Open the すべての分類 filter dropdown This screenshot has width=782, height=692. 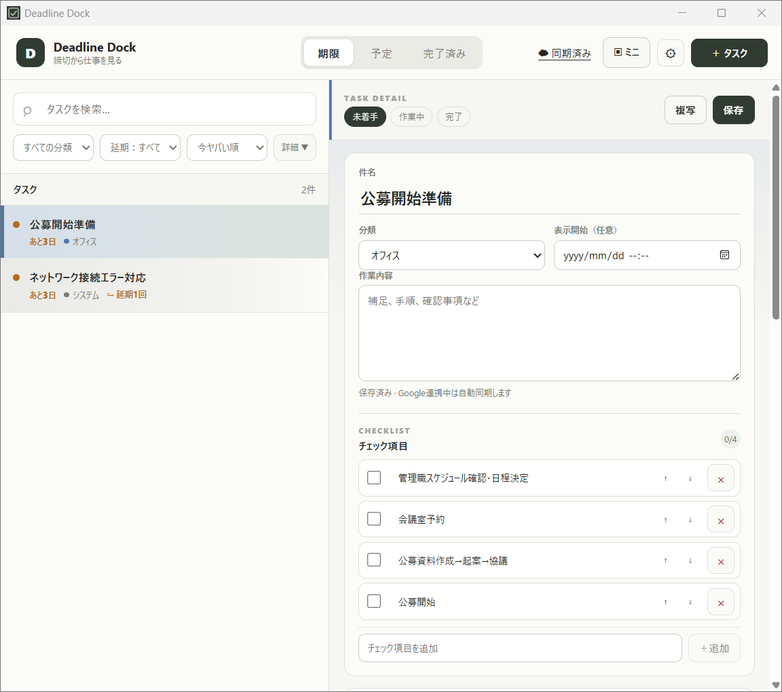pyautogui.click(x=54, y=148)
